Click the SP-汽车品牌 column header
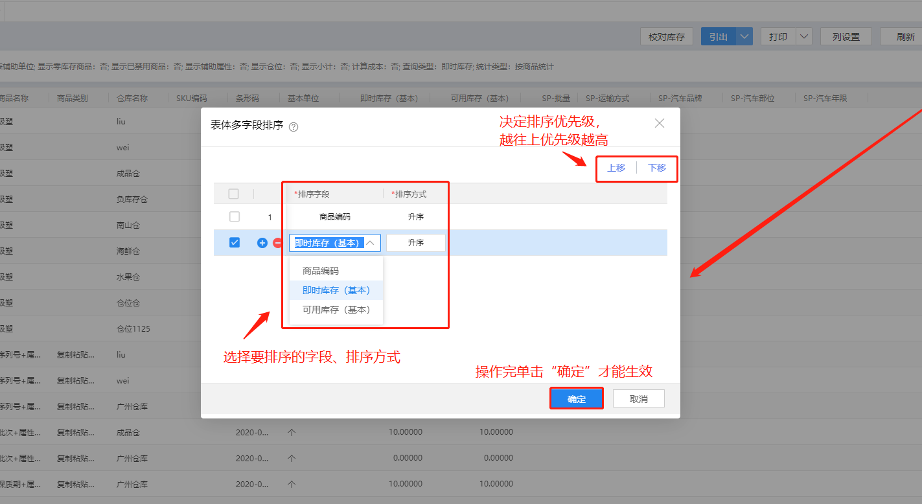Viewport: 922px width, 504px height. (x=680, y=98)
